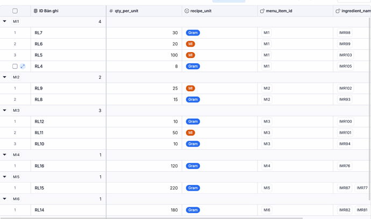Image resolution: width=371 pixels, height=219 pixels.
Task: Click the qty_per_unit number field icon
Action: point(111,11)
